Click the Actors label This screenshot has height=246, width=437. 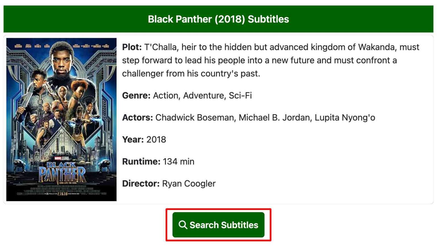[137, 118]
